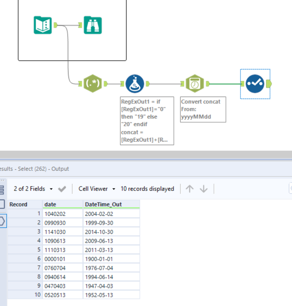Click the 10 records displayed label
This screenshot has height=306, width=292.
pyautogui.click(x=147, y=189)
